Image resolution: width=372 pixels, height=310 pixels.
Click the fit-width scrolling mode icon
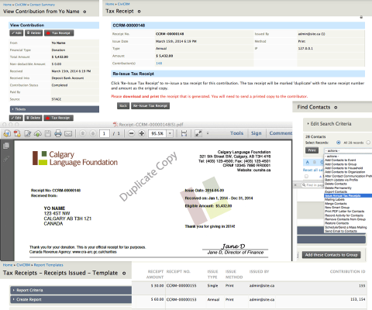point(184,133)
